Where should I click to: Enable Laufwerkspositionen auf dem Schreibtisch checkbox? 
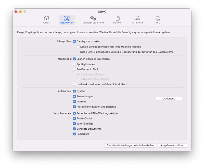click(74, 84)
